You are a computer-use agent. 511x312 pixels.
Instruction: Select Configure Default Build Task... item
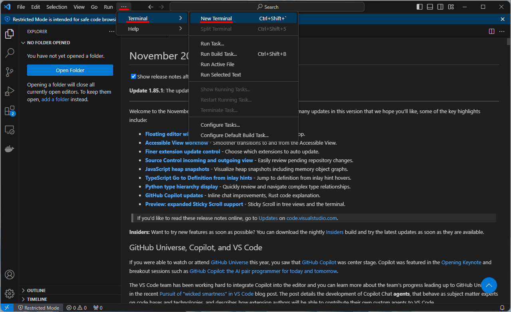(244, 135)
